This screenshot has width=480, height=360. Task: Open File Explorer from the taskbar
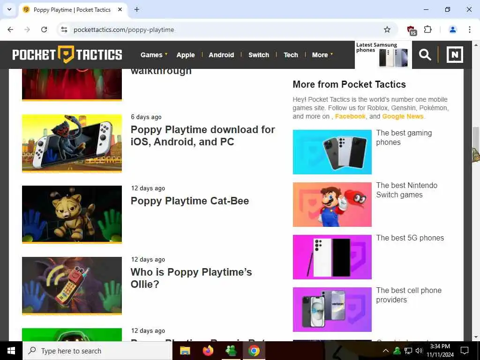(185, 351)
